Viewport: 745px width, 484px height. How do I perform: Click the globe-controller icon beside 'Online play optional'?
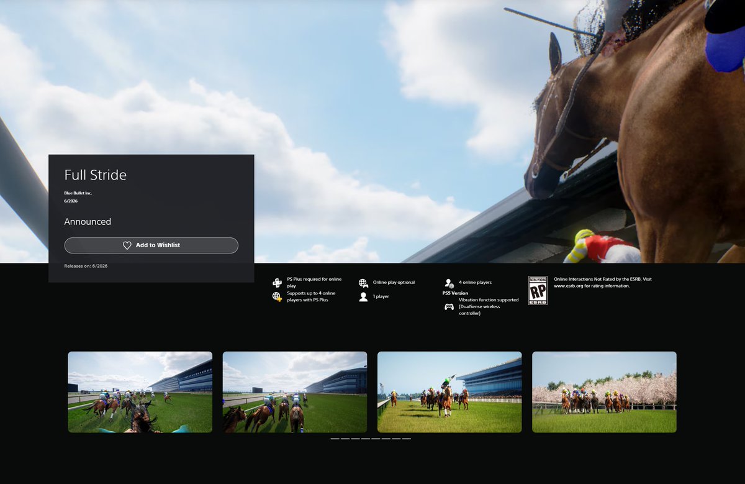363,283
